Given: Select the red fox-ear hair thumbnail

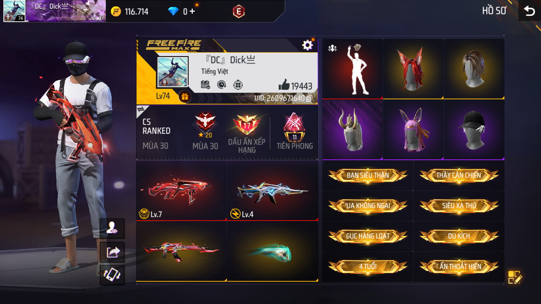Looking at the screenshot, I should (x=413, y=69).
